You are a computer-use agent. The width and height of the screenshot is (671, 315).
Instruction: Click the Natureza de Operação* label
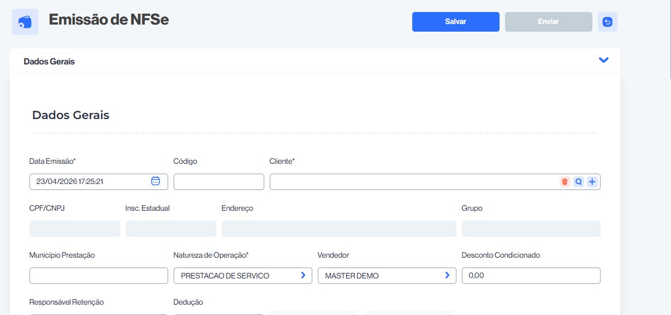click(x=211, y=255)
